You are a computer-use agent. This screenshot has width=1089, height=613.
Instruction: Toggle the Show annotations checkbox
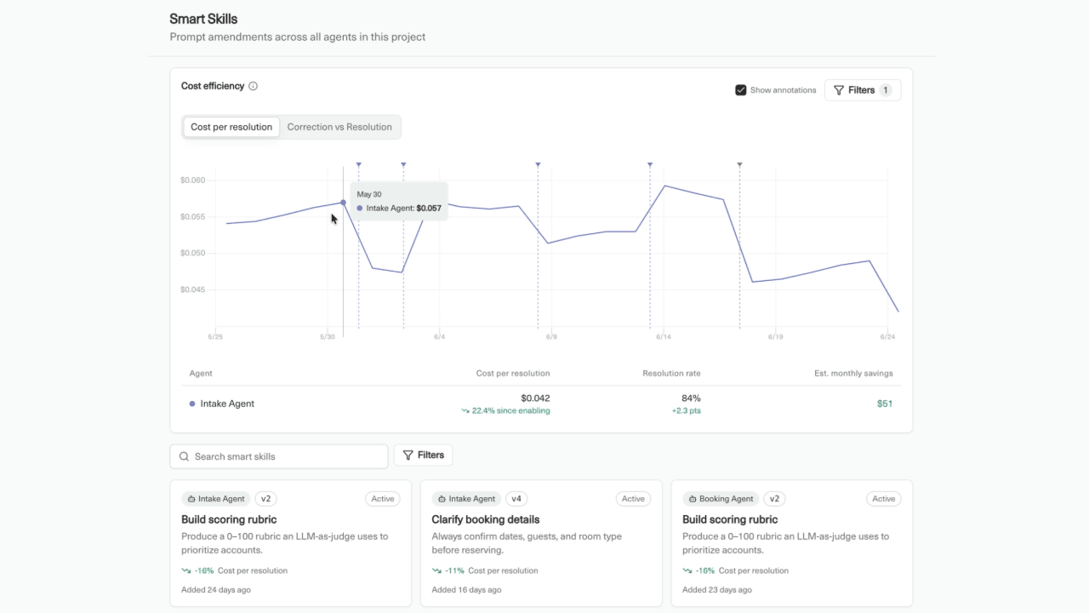(740, 90)
